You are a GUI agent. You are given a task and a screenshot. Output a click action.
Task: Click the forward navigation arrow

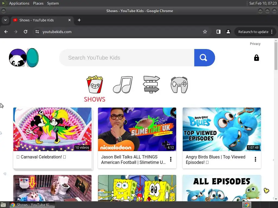(x=16, y=32)
